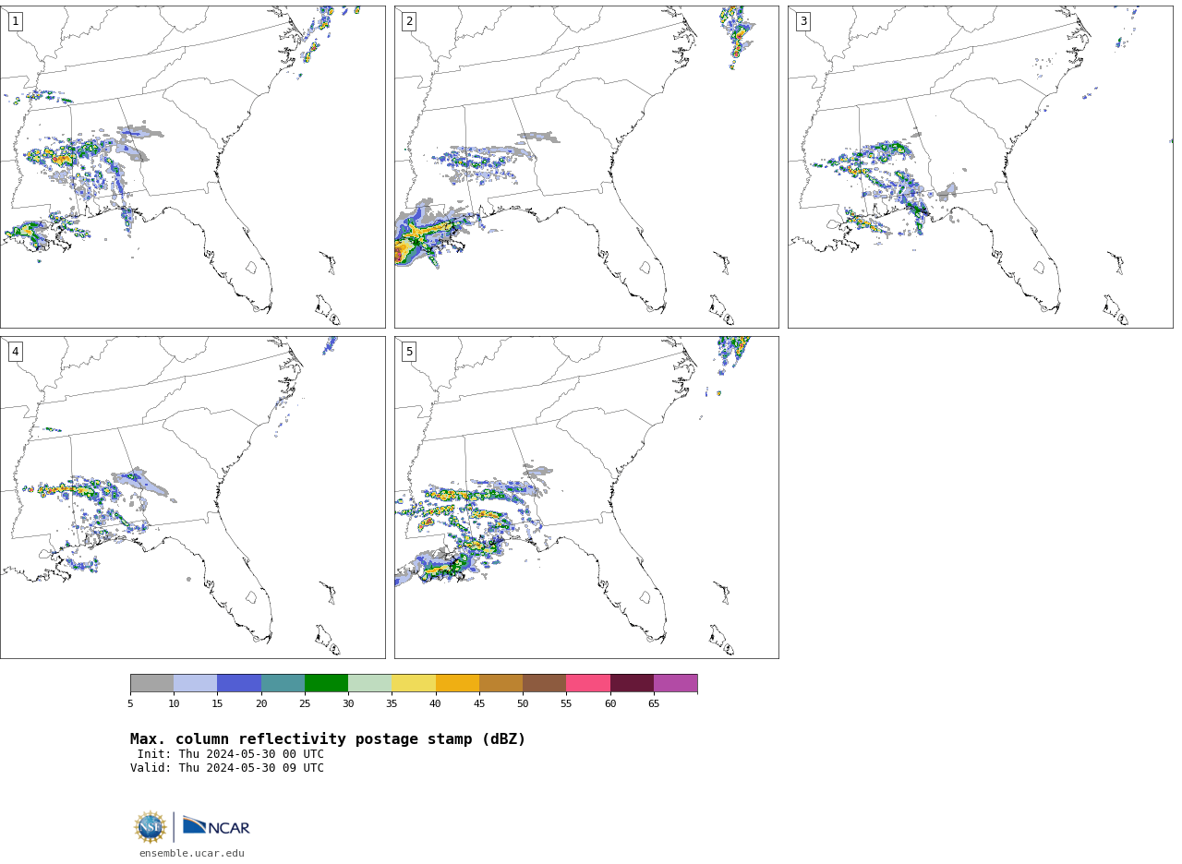Click the yellow 35-40 dBZ swatch
Viewport: 1182px width, 864px height.
[x=414, y=683]
